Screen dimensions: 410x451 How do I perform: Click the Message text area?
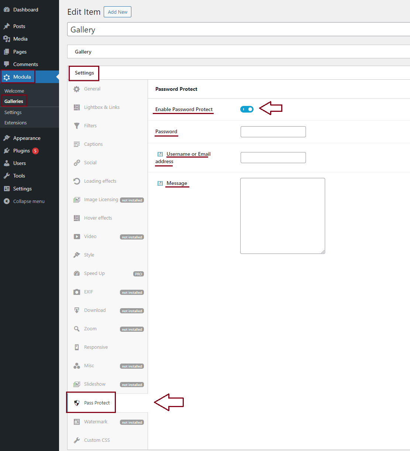click(282, 216)
